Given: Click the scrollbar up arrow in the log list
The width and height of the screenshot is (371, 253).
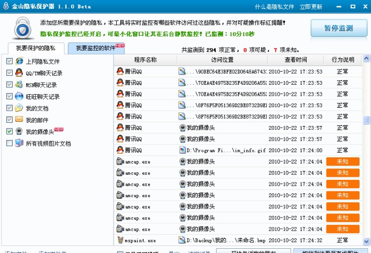Looking at the screenshot, I should 366,58.
